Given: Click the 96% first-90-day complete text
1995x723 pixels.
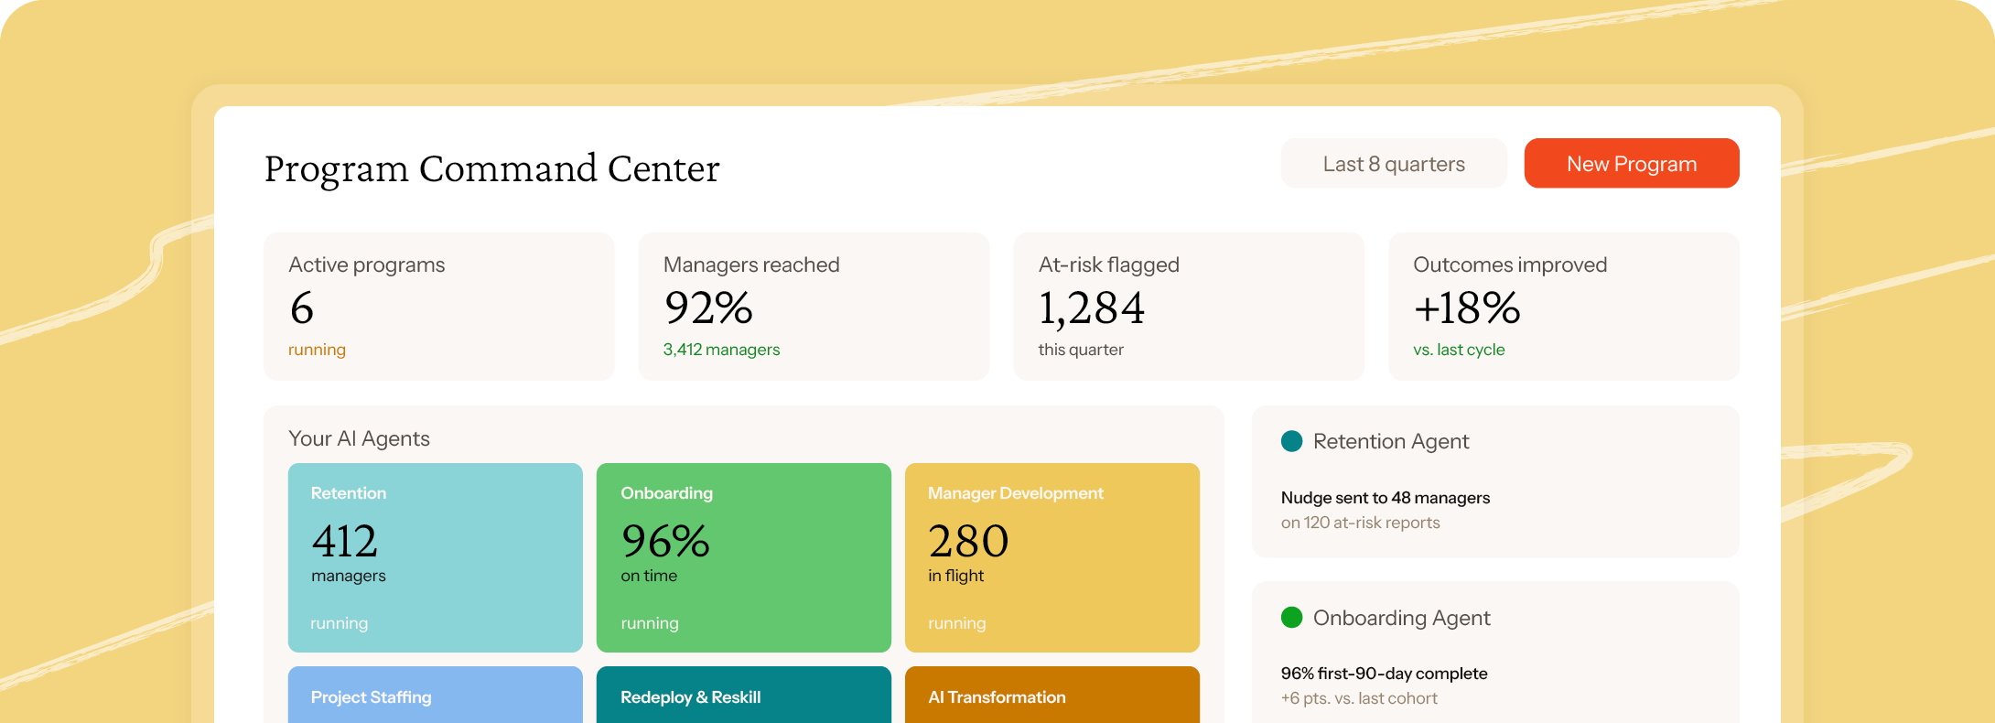Looking at the screenshot, I should pos(1385,674).
